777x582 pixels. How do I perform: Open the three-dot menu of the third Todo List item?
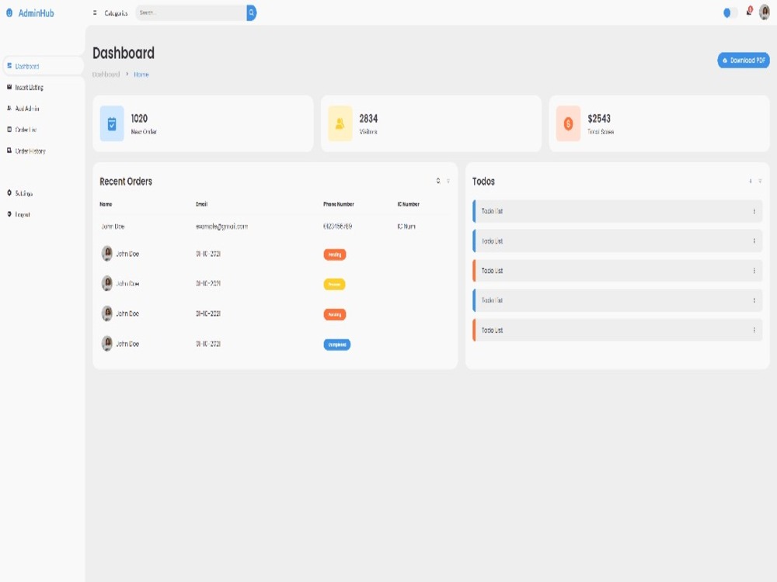tap(754, 271)
